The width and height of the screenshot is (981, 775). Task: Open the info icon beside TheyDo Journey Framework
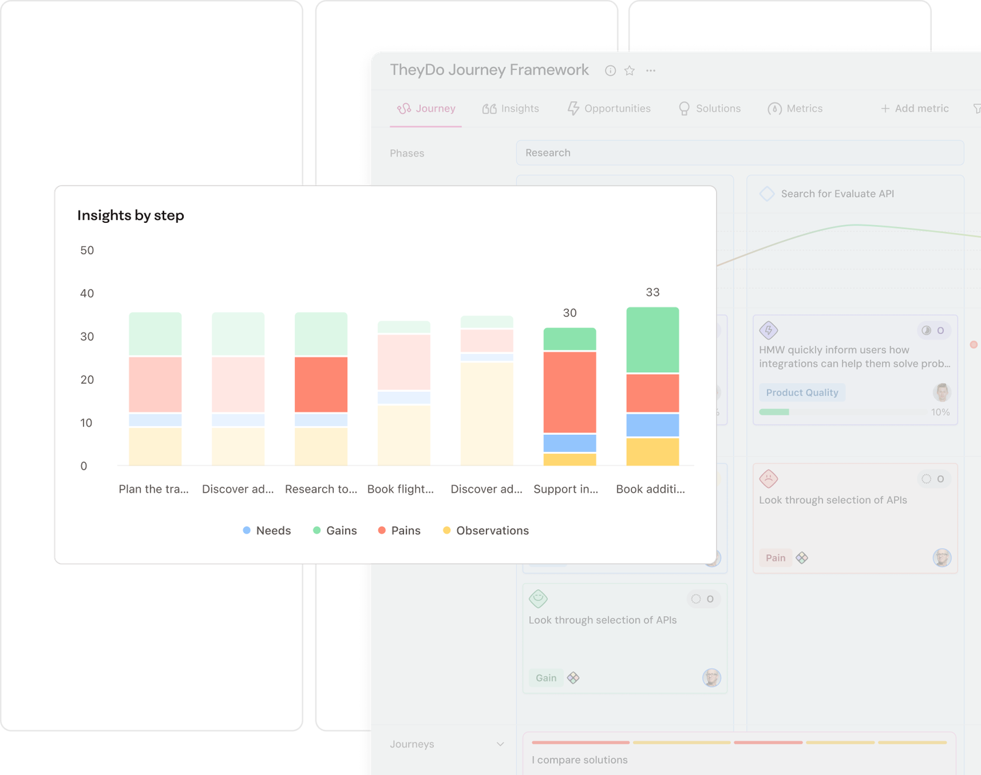610,71
